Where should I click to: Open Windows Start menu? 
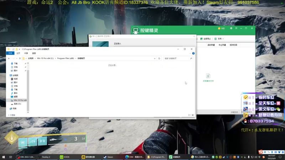pos(4,157)
